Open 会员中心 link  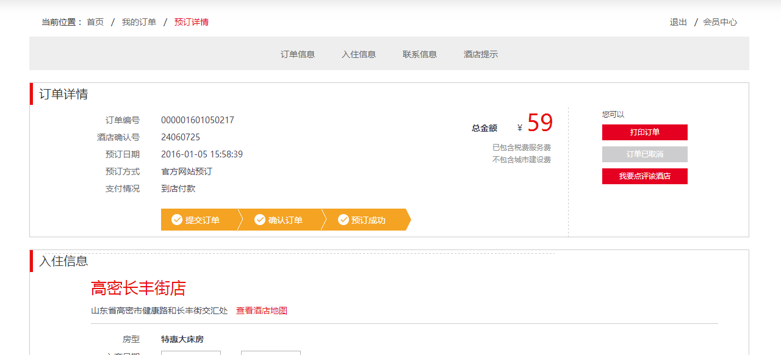[x=720, y=22]
